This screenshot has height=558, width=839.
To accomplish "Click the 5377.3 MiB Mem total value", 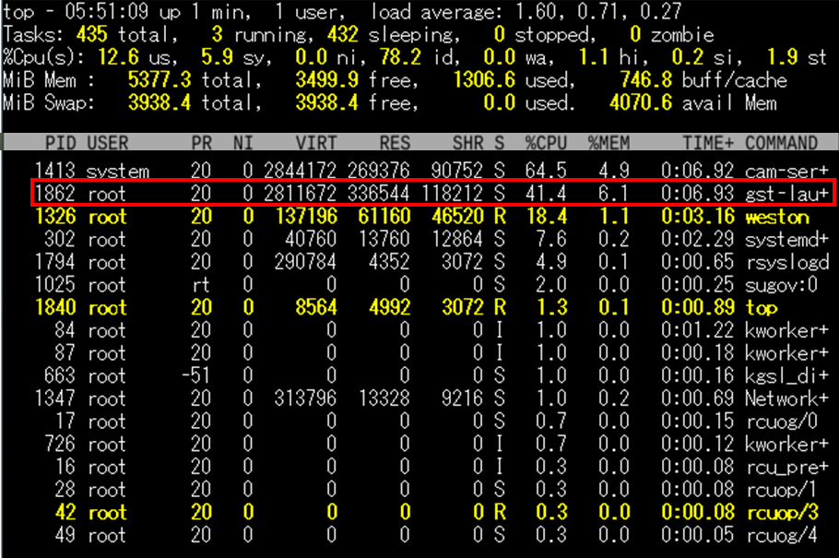I will 160,81.
